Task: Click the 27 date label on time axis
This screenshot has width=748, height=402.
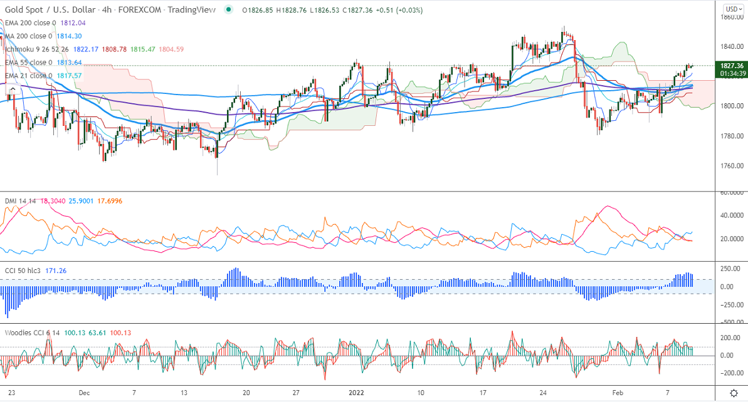Action: coord(296,393)
